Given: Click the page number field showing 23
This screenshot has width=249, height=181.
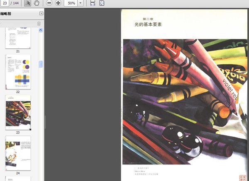Looking at the screenshot, I should click(5, 3).
